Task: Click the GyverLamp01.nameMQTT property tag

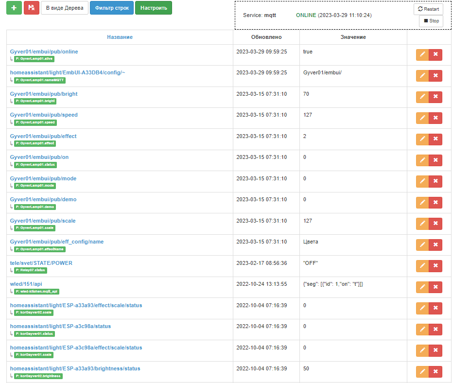Action: click(x=39, y=80)
